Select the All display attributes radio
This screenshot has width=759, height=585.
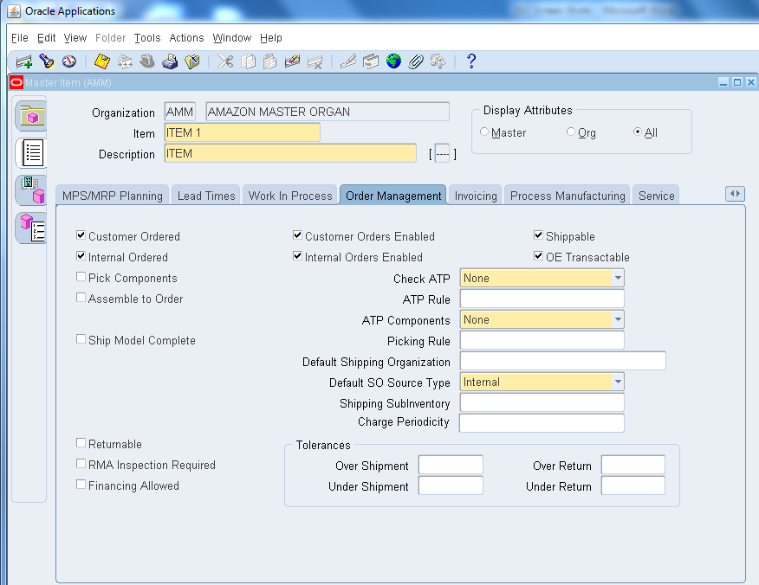pyautogui.click(x=638, y=132)
